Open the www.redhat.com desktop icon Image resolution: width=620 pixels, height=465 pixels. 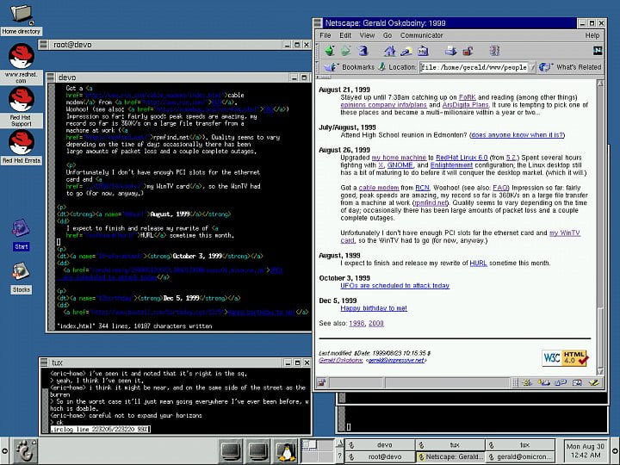pyautogui.click(x=21, y=64)
